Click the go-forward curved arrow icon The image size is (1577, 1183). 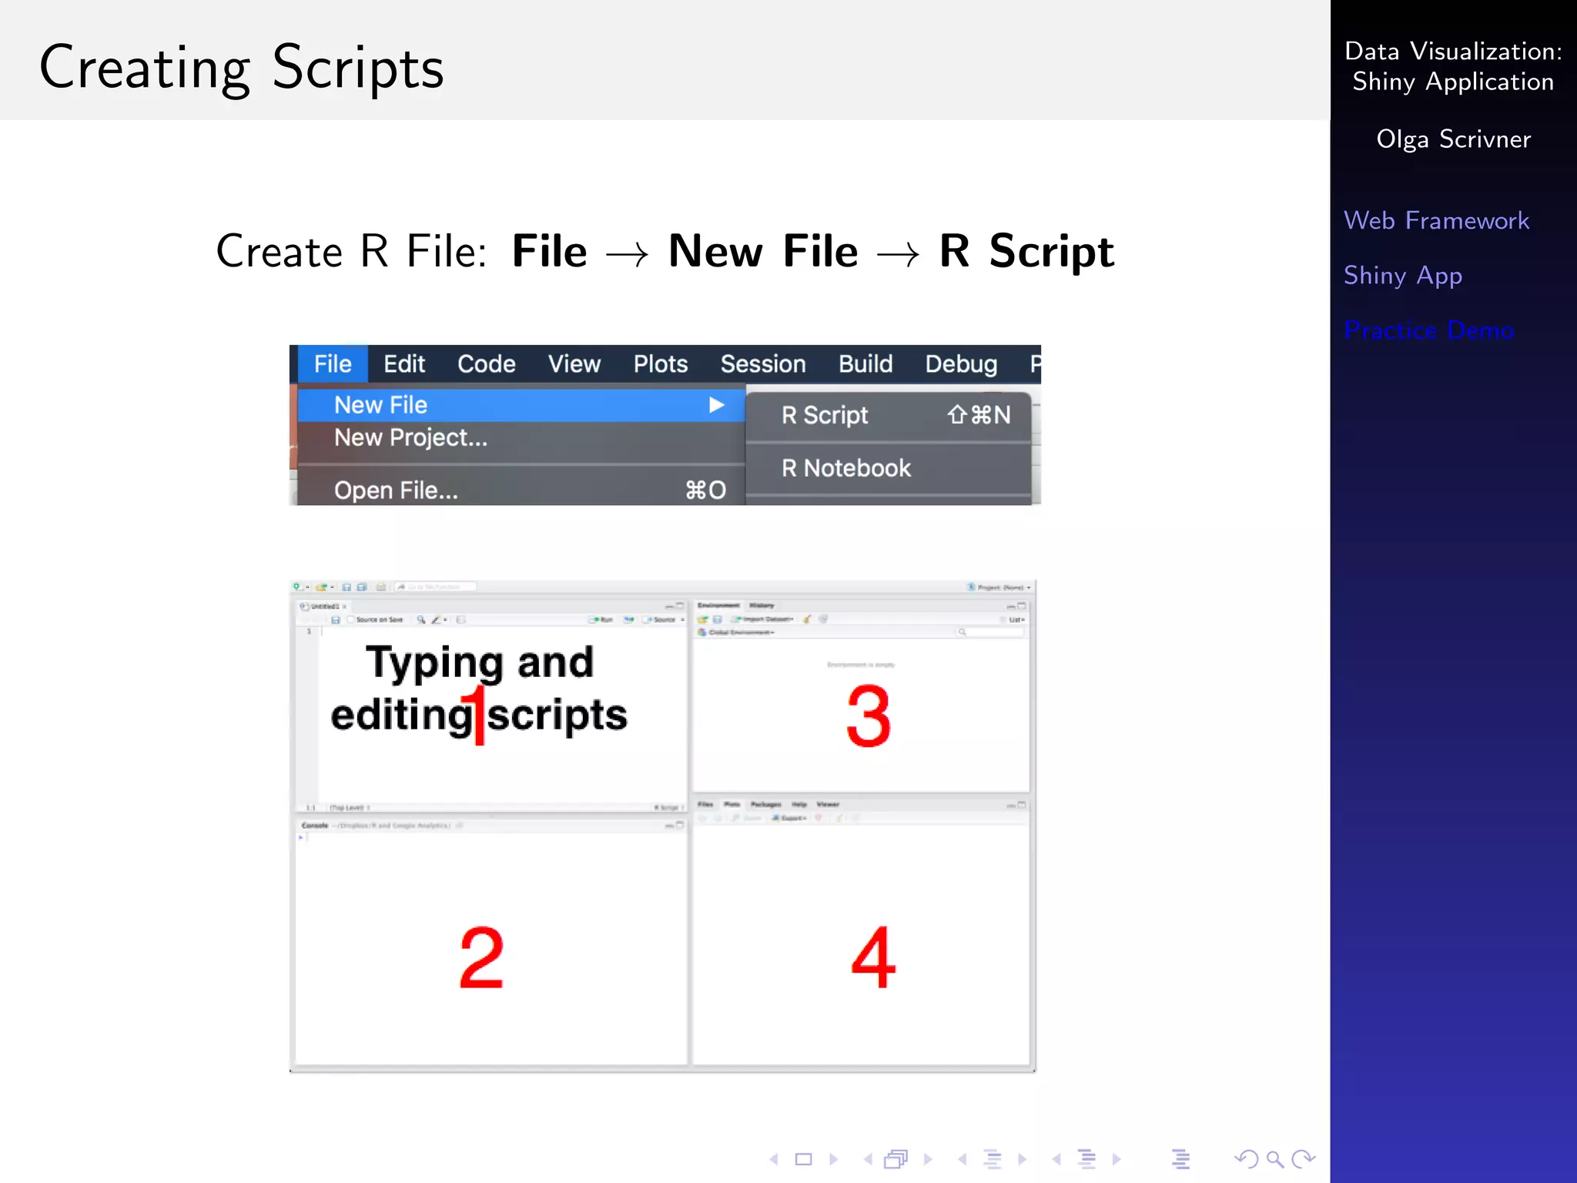pyautogui.click(x=1304, y=1159)
